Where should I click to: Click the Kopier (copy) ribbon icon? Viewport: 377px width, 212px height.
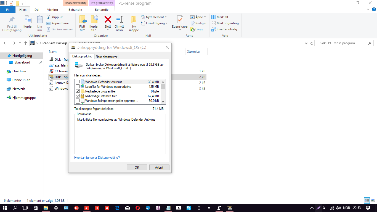(x=28, y=19)
